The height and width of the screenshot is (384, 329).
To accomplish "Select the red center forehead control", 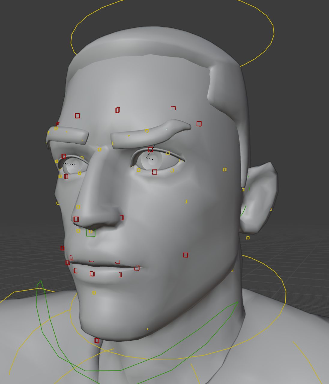I will point(118,110).
